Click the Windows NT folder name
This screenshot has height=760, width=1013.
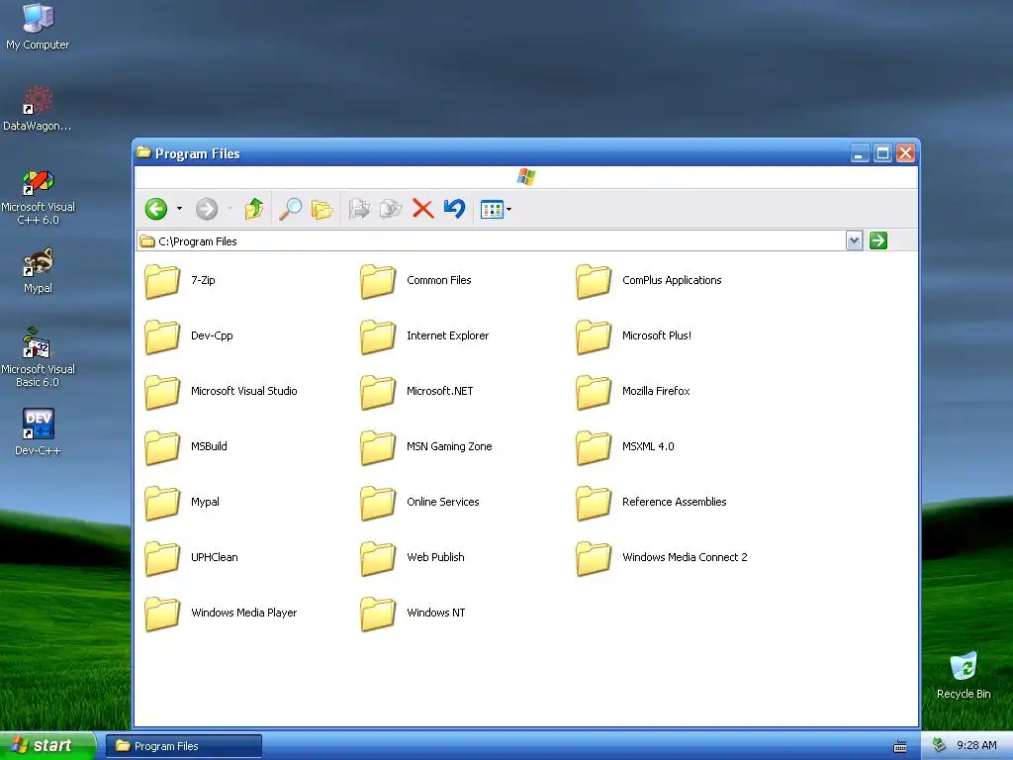[x=435, y=613]
